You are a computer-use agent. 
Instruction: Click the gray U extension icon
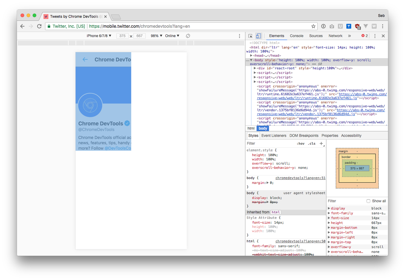tap(340, 26)
